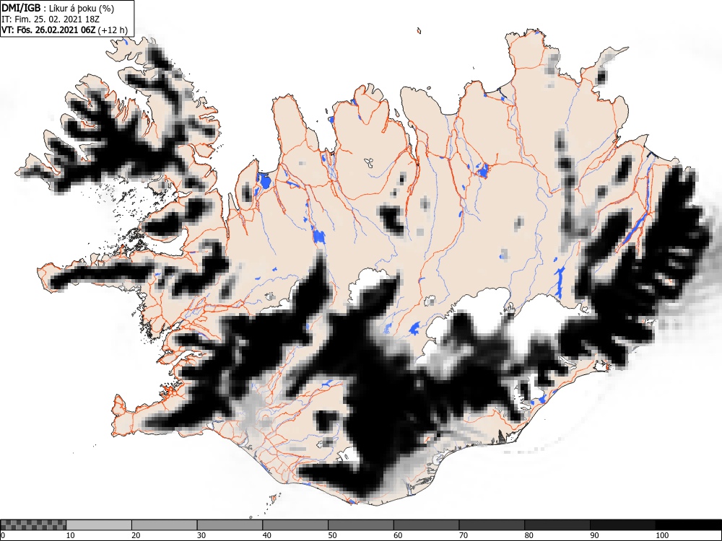
Task: Click the 80–90% legend swatch
Action: pyautogui.click(x=557, y=525)
